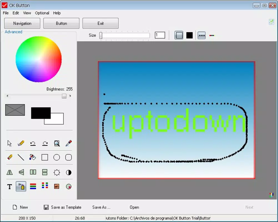This screenshot has width=278, height=222.
Task: Select the arrow pointer tool
Action: [x=9, y=143]
